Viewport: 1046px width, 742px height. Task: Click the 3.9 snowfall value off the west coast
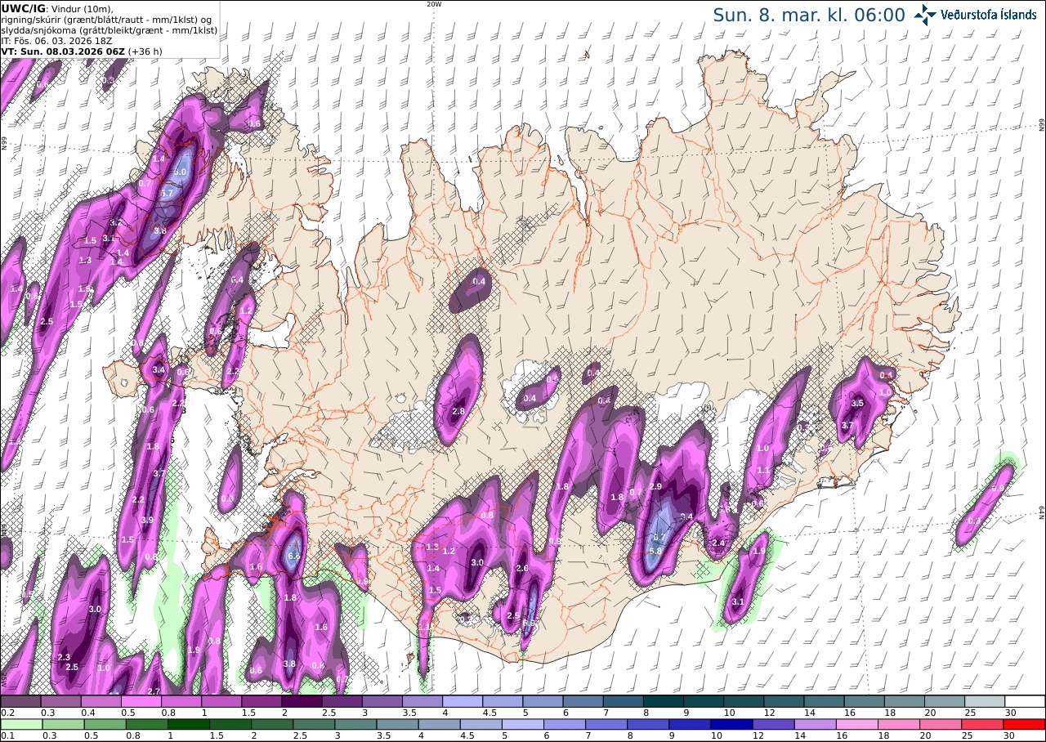[147, 520]
